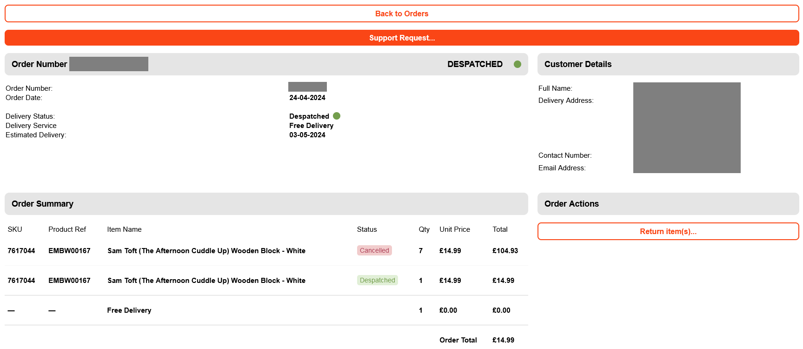Click green status dot beside DESPATCHED header
Viewport: 803px width, 349px height.
[x=517, y=64]
